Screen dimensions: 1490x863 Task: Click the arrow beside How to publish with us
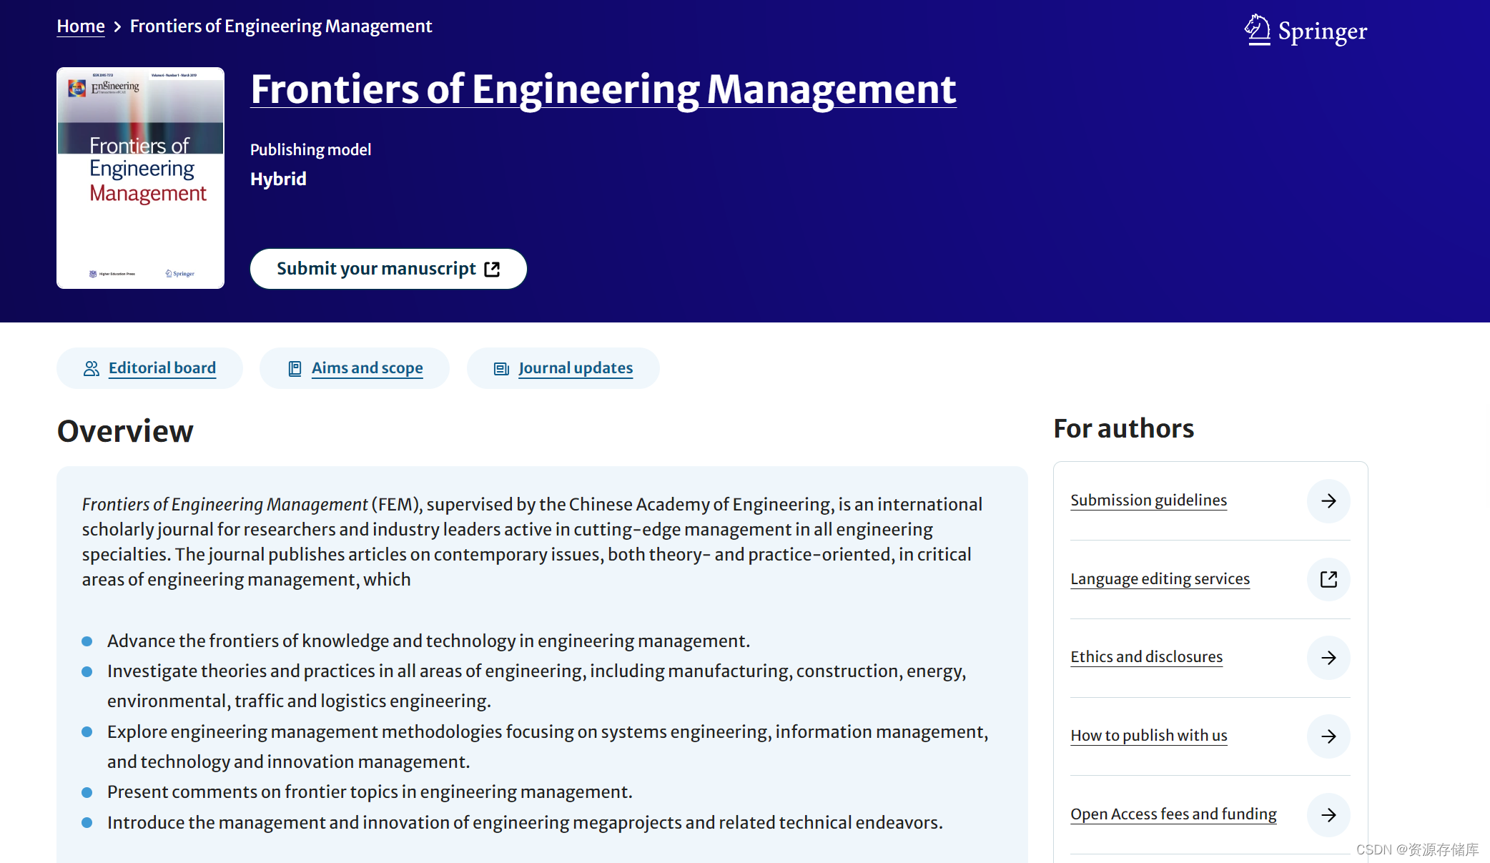1328,736
